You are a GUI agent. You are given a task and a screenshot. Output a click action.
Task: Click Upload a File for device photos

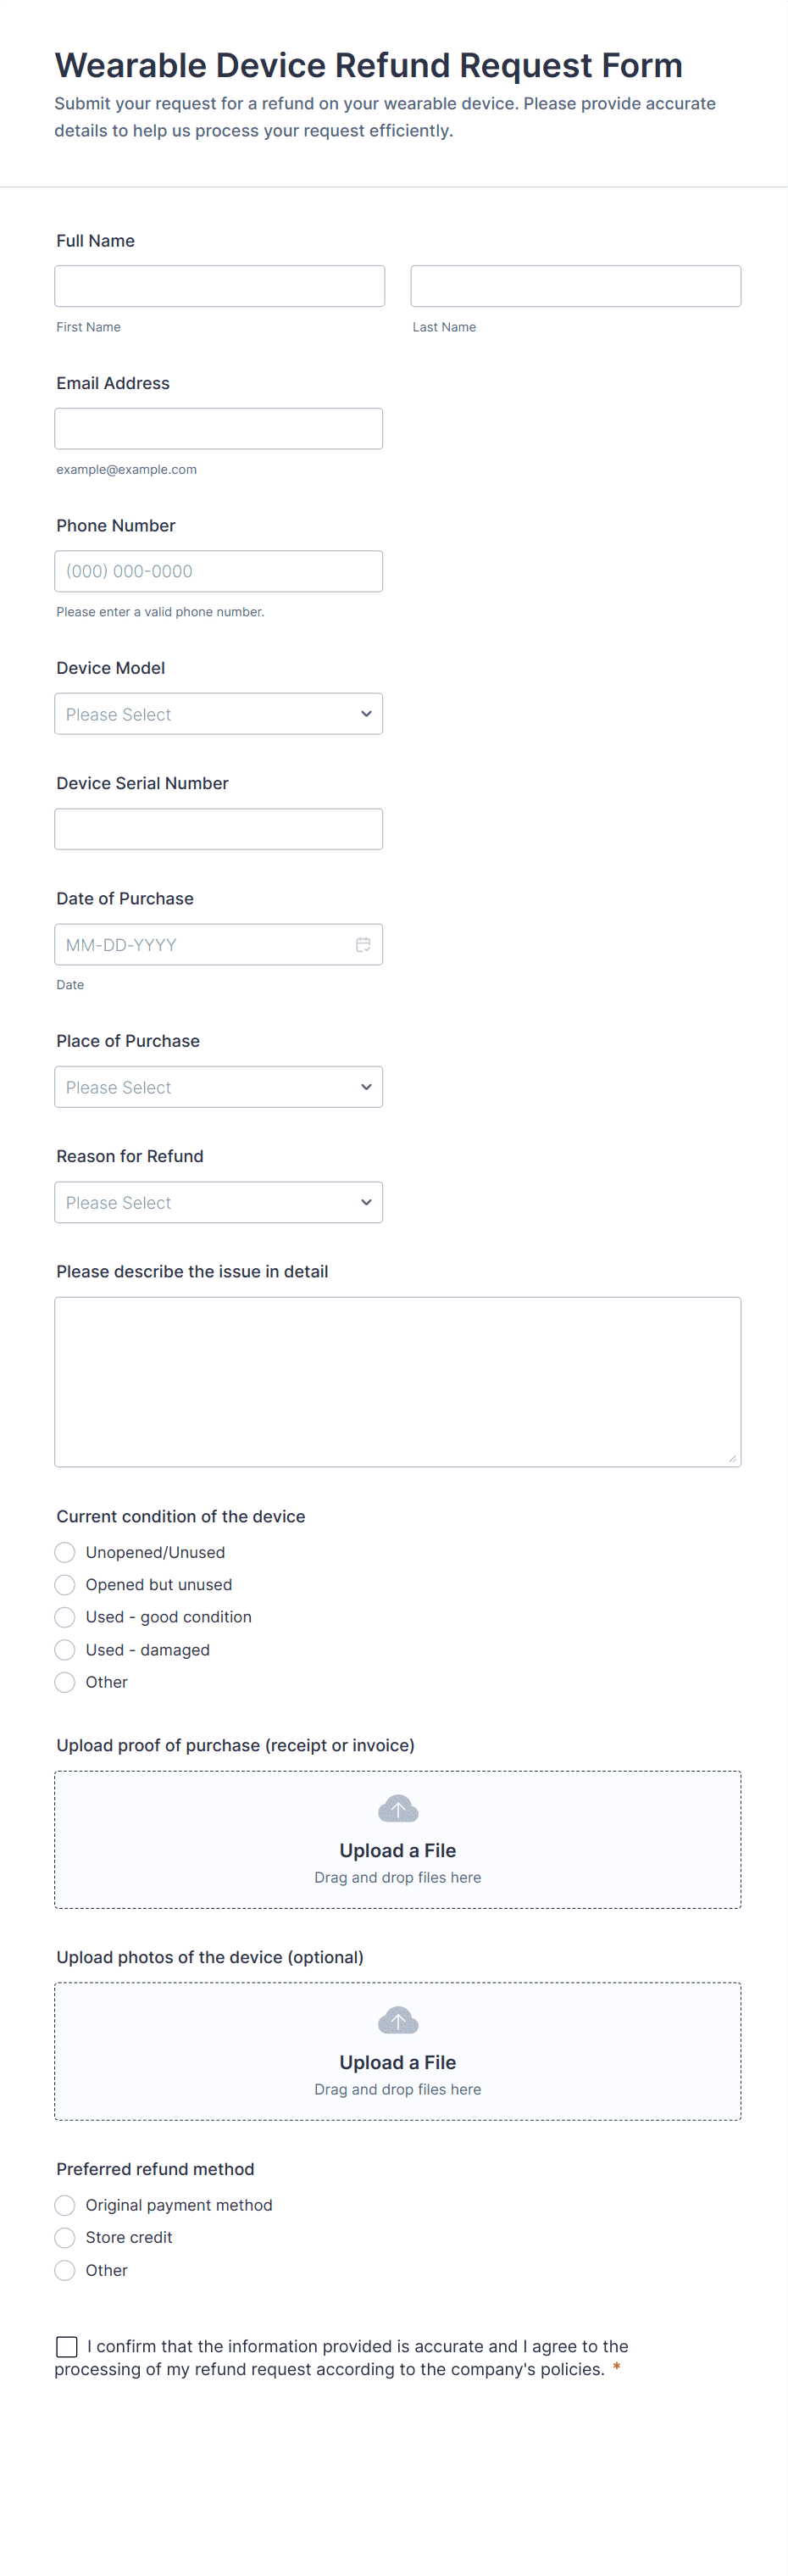398,2062
